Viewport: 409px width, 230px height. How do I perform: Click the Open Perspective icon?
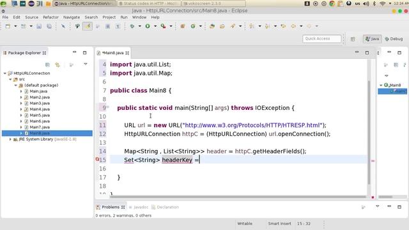353,39
